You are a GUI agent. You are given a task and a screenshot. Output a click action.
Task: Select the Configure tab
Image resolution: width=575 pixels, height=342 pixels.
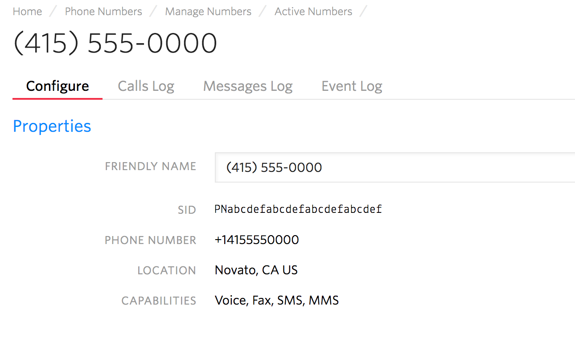coord(57,86)
